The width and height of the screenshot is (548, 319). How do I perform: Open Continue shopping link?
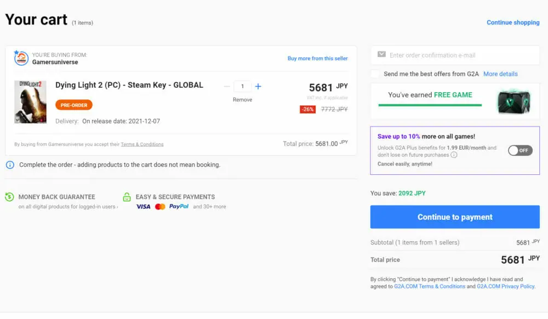pyautogui.click(x=513, y=22)
